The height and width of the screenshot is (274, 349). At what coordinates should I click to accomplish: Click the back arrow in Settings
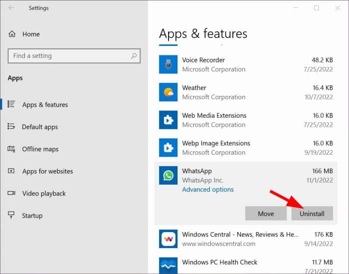[x=11, y=8]
